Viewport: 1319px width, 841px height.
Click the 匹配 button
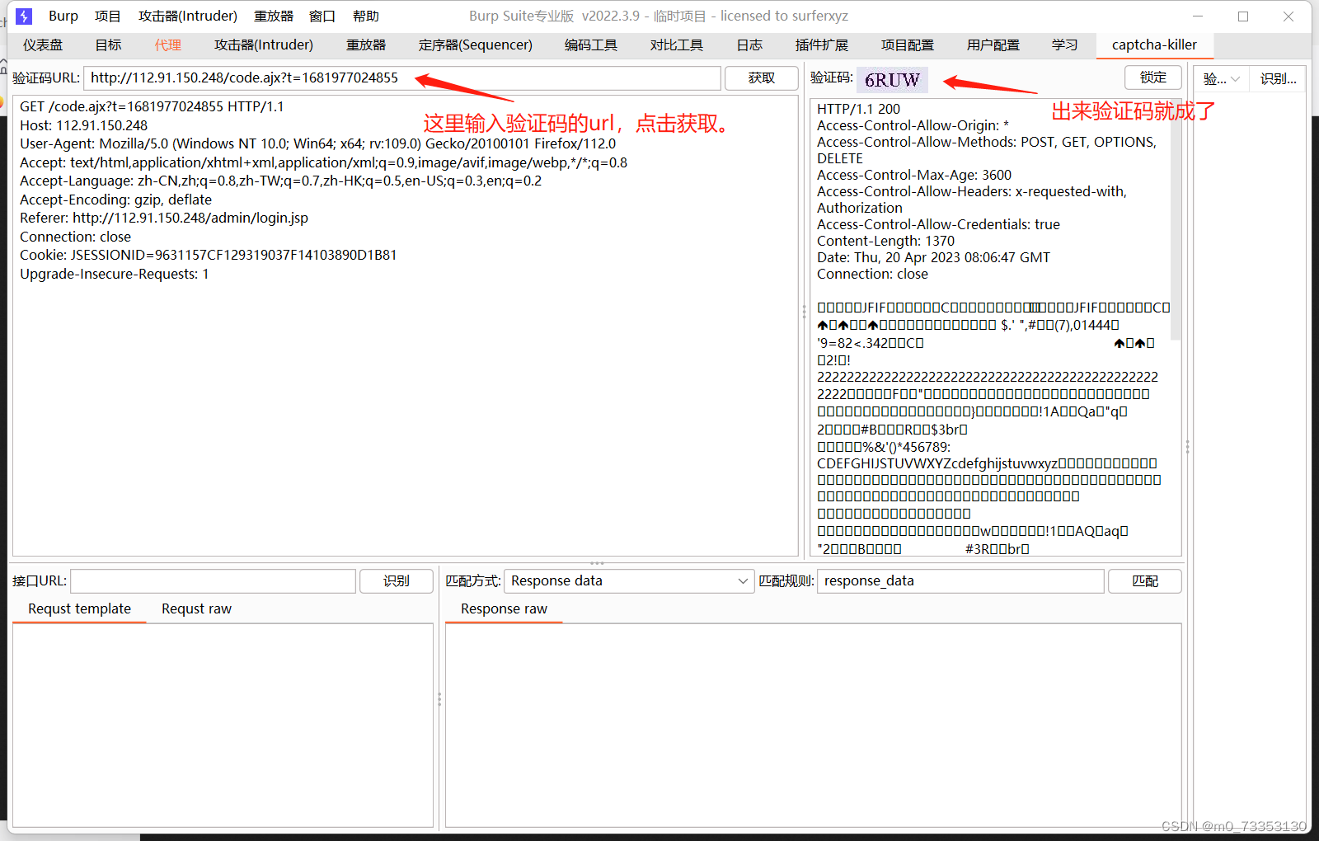coord(1145,580)
